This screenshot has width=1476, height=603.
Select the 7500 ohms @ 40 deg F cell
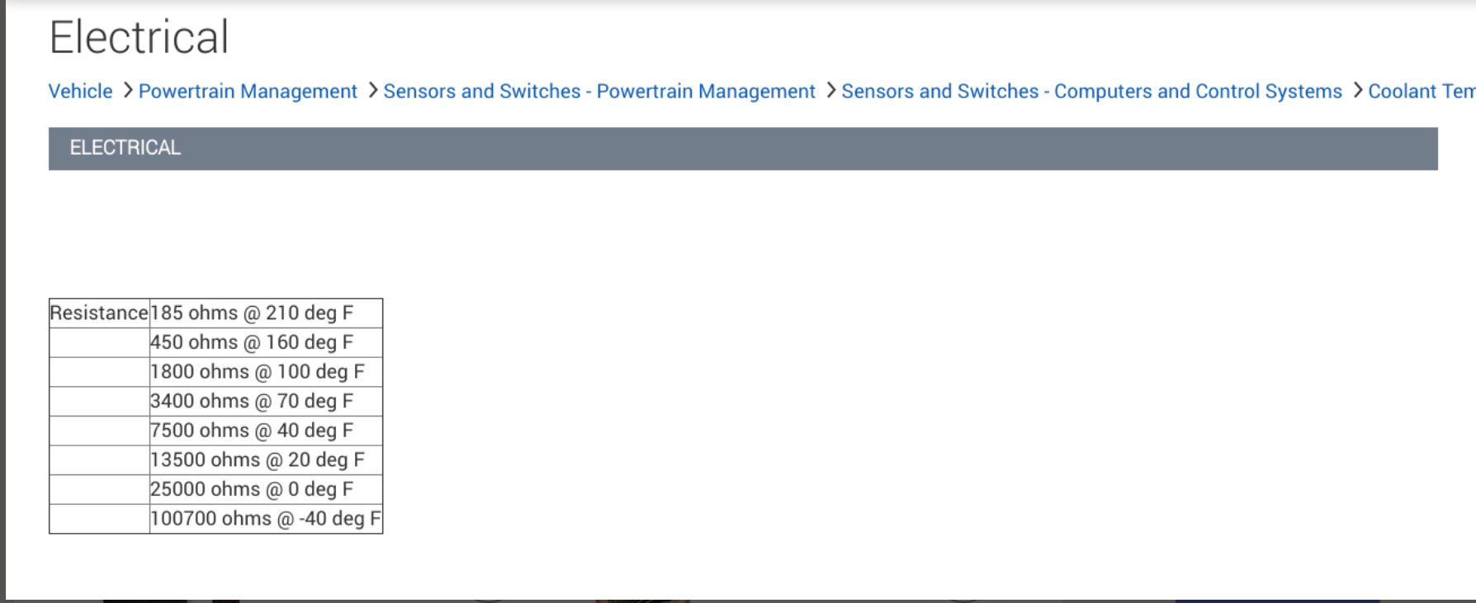coord(252,431)
